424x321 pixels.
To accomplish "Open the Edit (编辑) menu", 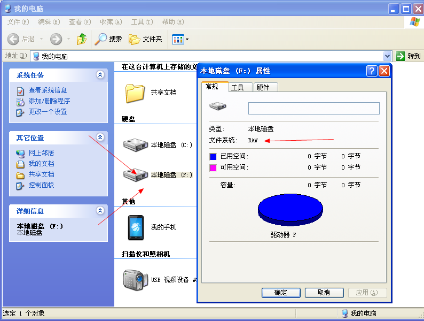I will pos(49,22).
